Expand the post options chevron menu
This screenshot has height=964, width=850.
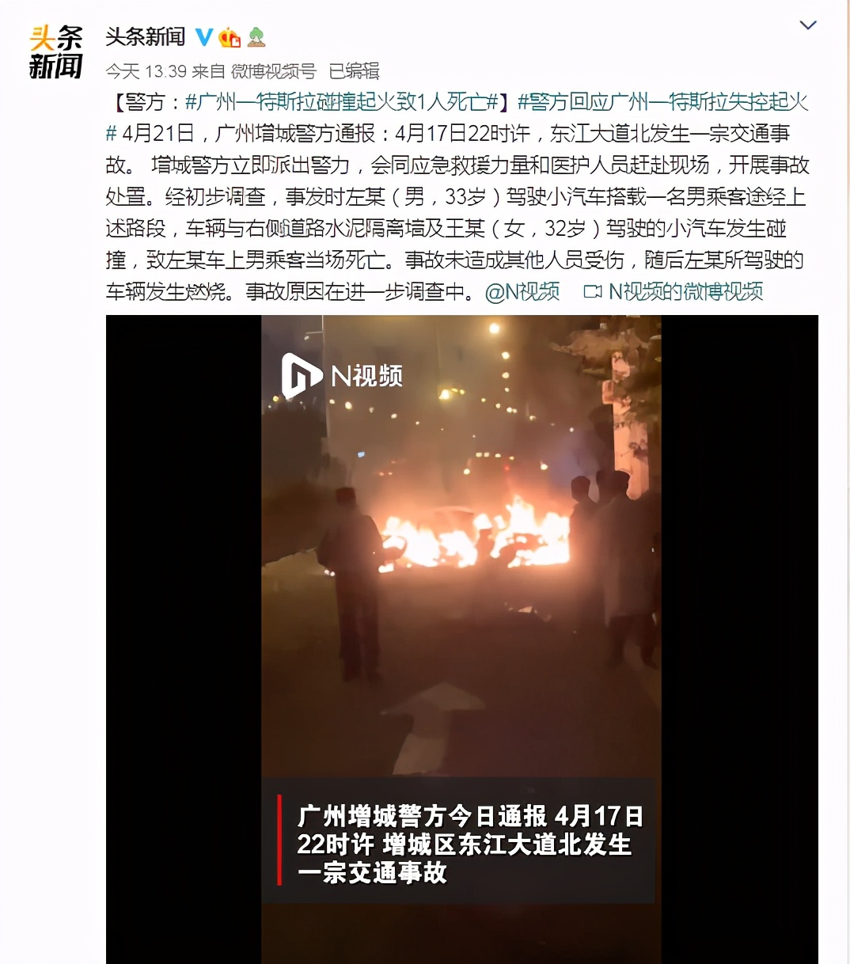pos(808,25)
